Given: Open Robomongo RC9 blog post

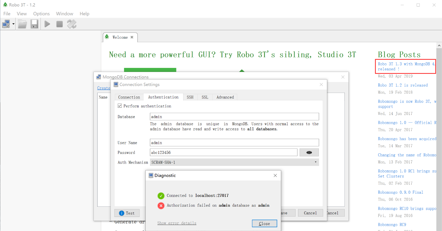Looking at the screenshot, I should [x=392, y=225].
